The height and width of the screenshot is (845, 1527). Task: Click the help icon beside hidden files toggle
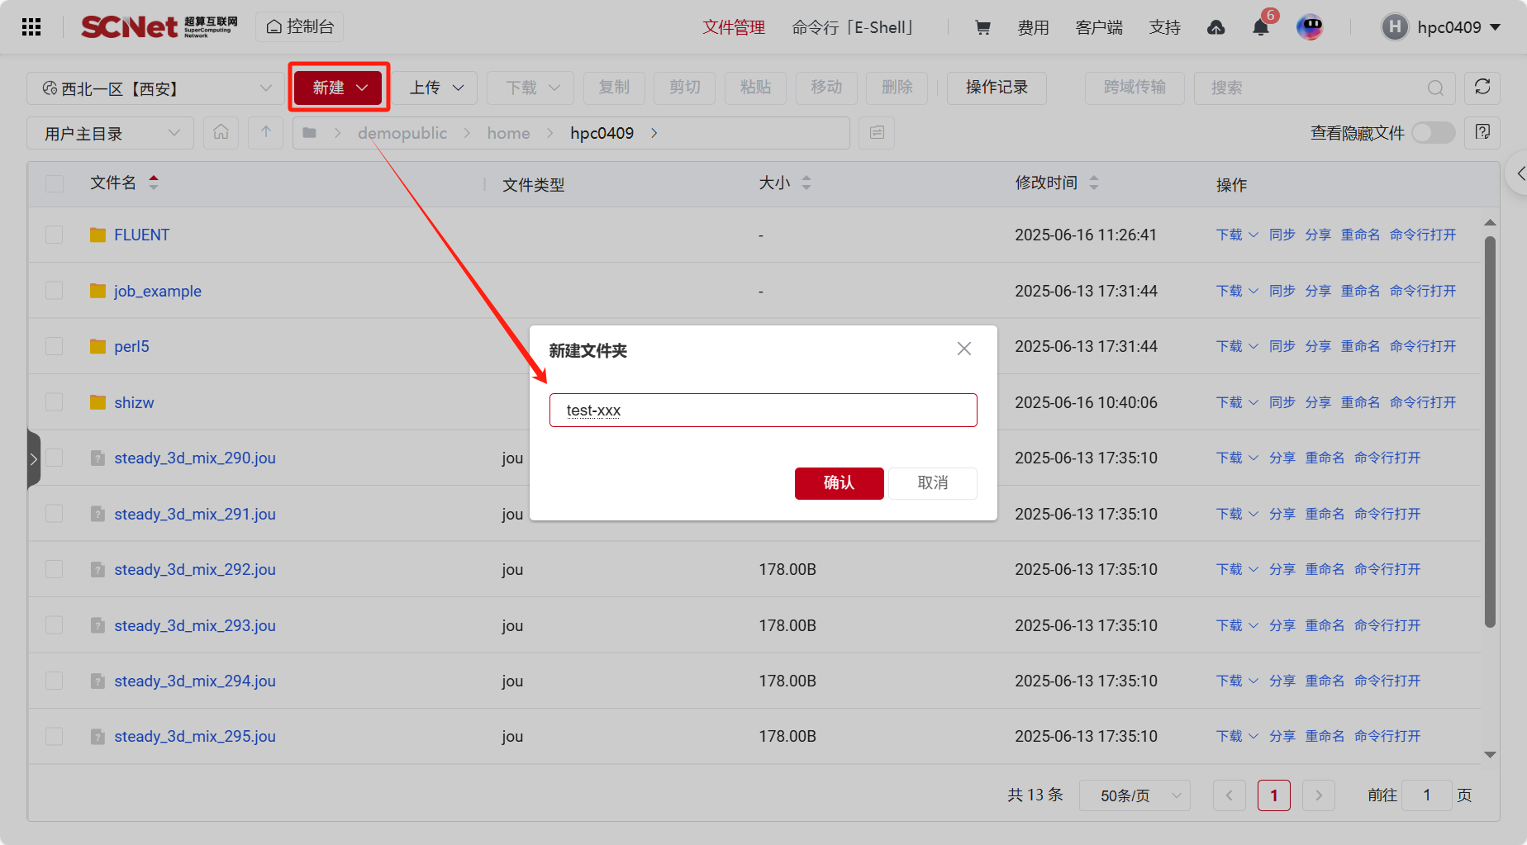(1482, 132)
